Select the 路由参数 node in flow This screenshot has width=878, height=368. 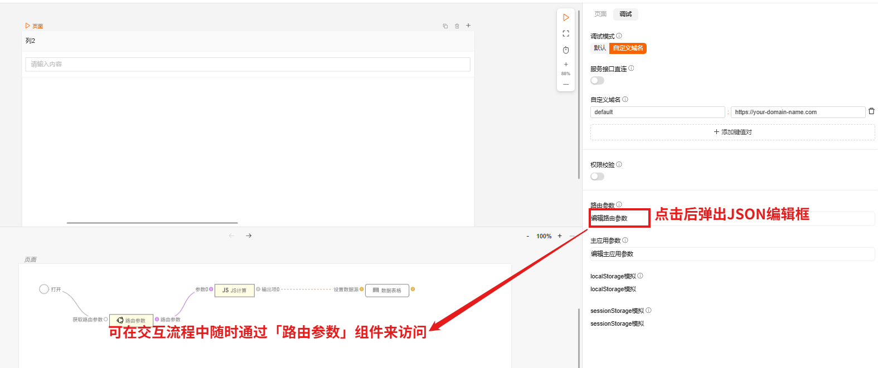(x=131, y=320)
